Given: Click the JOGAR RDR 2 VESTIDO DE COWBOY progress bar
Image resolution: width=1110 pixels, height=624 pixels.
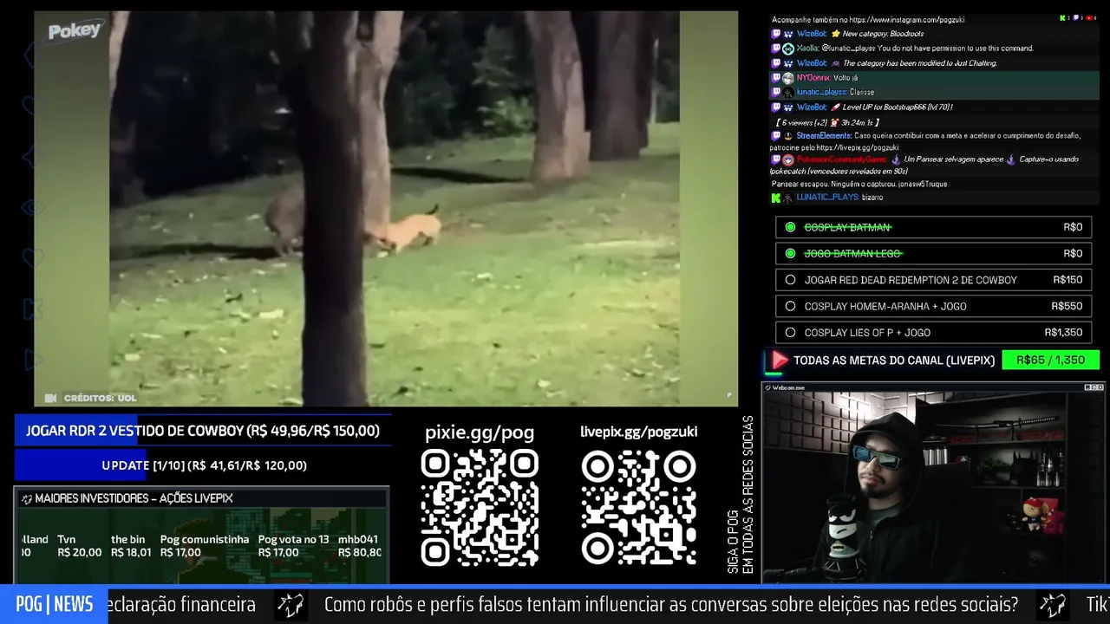Looking at the screenshot, I should pos(203,431).
